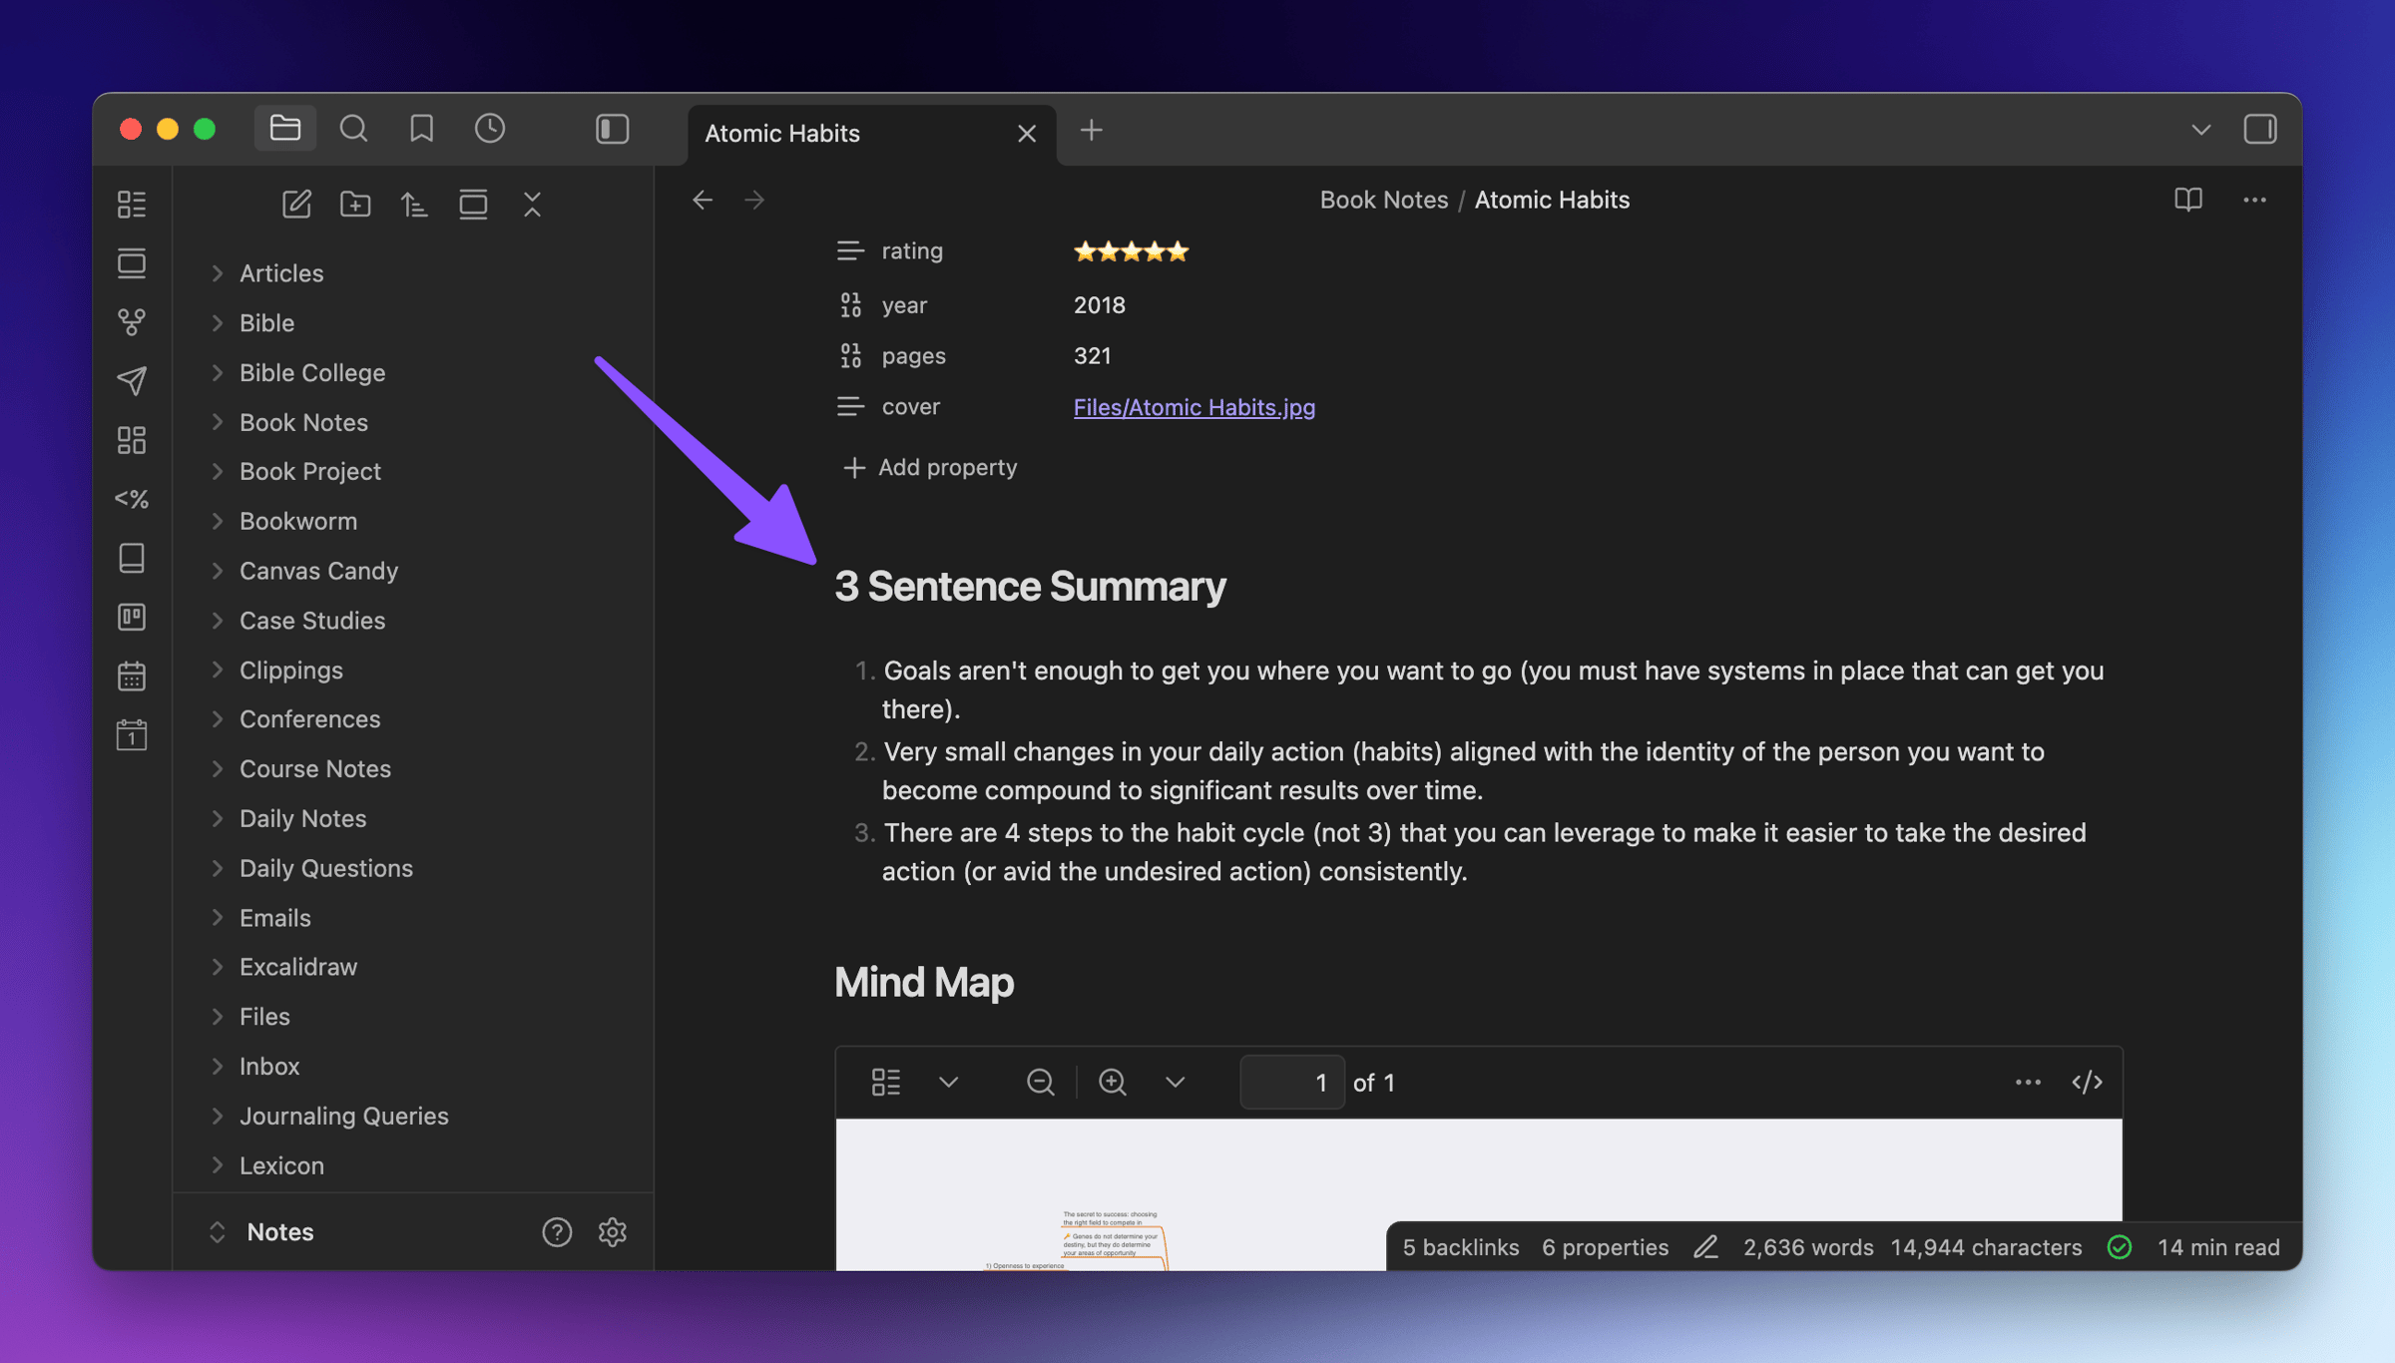The image size is (2395, 1363).
Task: Open the PDF zoom level dropdown
Action: click(1176, 1083)
